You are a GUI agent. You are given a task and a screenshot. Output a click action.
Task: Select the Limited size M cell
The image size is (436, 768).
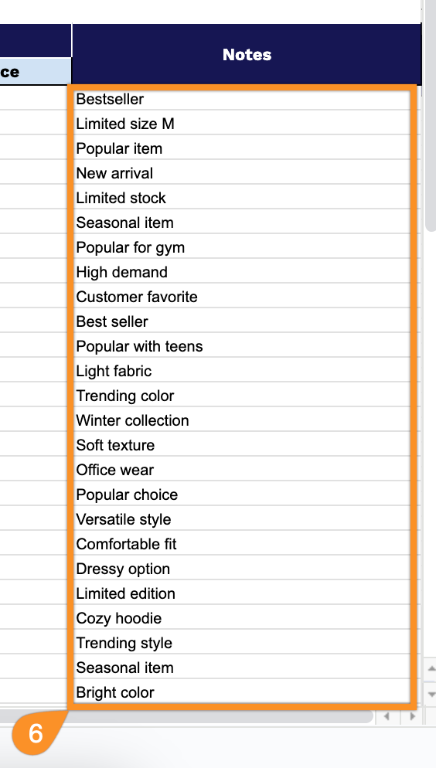pyautogui.click(x=241, y=124)
